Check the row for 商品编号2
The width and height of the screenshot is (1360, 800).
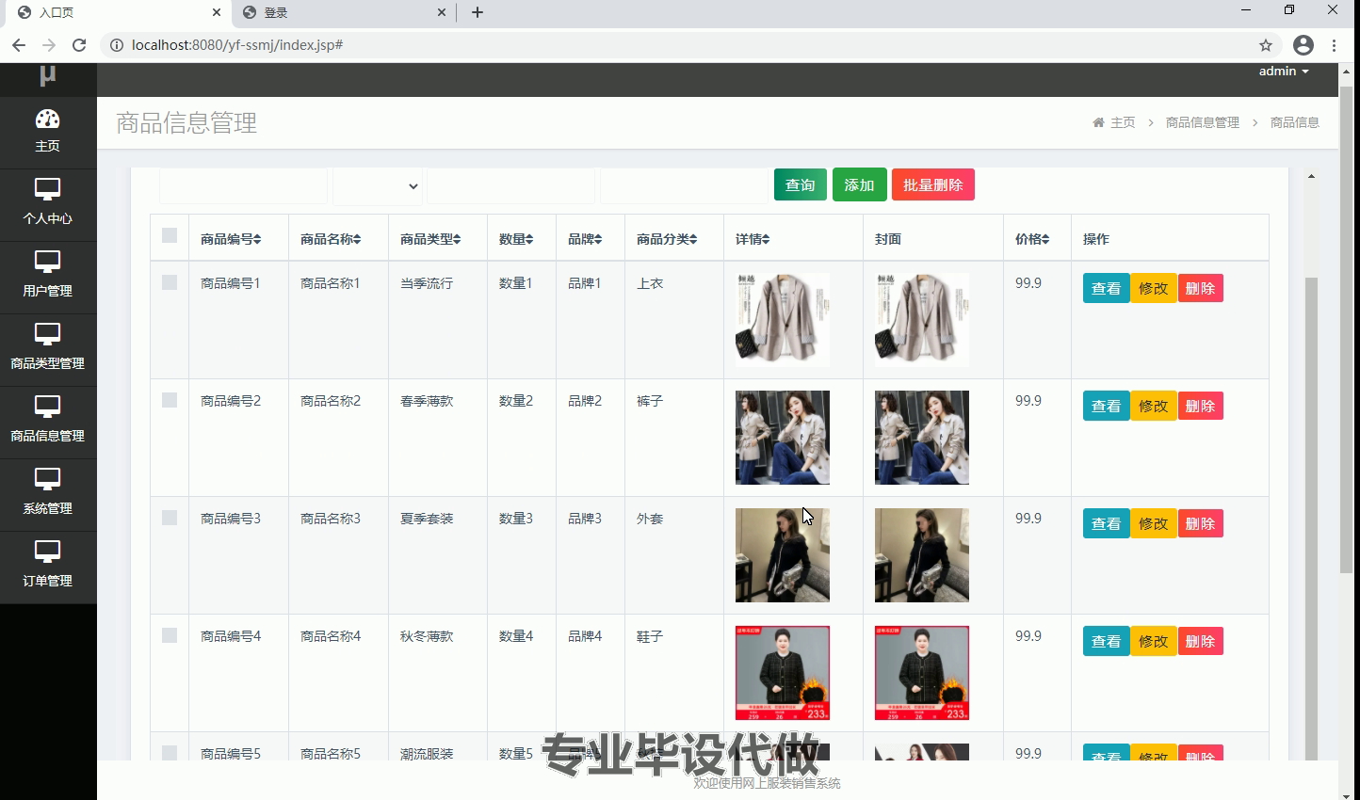coord(170,400)
